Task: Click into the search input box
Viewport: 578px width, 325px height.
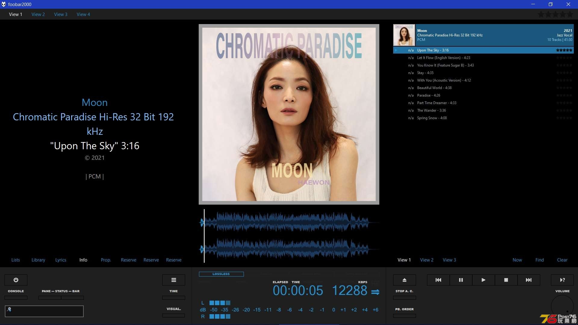Action: 44,311
